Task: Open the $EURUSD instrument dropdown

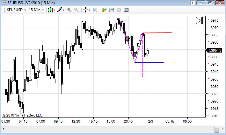Action: point(17,10)
